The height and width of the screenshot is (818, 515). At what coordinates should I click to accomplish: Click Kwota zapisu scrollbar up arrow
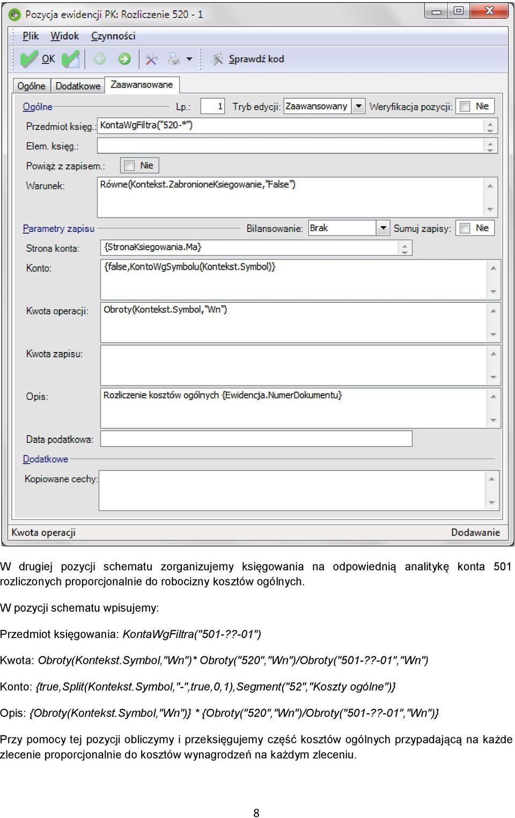(x=493, y=354)
